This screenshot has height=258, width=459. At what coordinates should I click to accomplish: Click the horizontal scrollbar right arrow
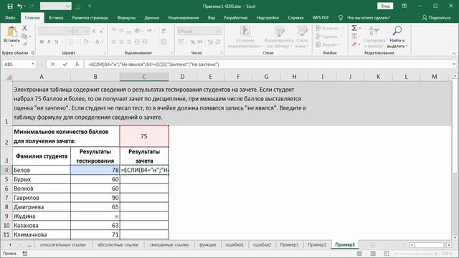[449, 245]
